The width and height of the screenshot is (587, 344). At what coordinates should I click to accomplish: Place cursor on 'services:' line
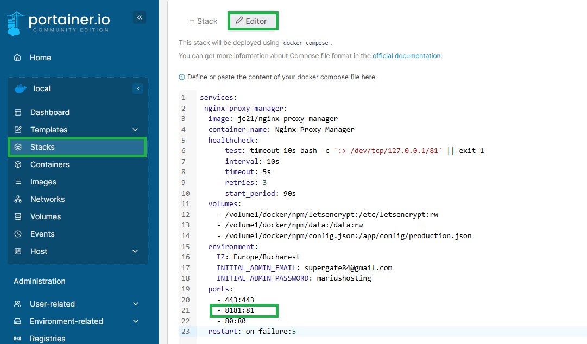pos(219,98)
